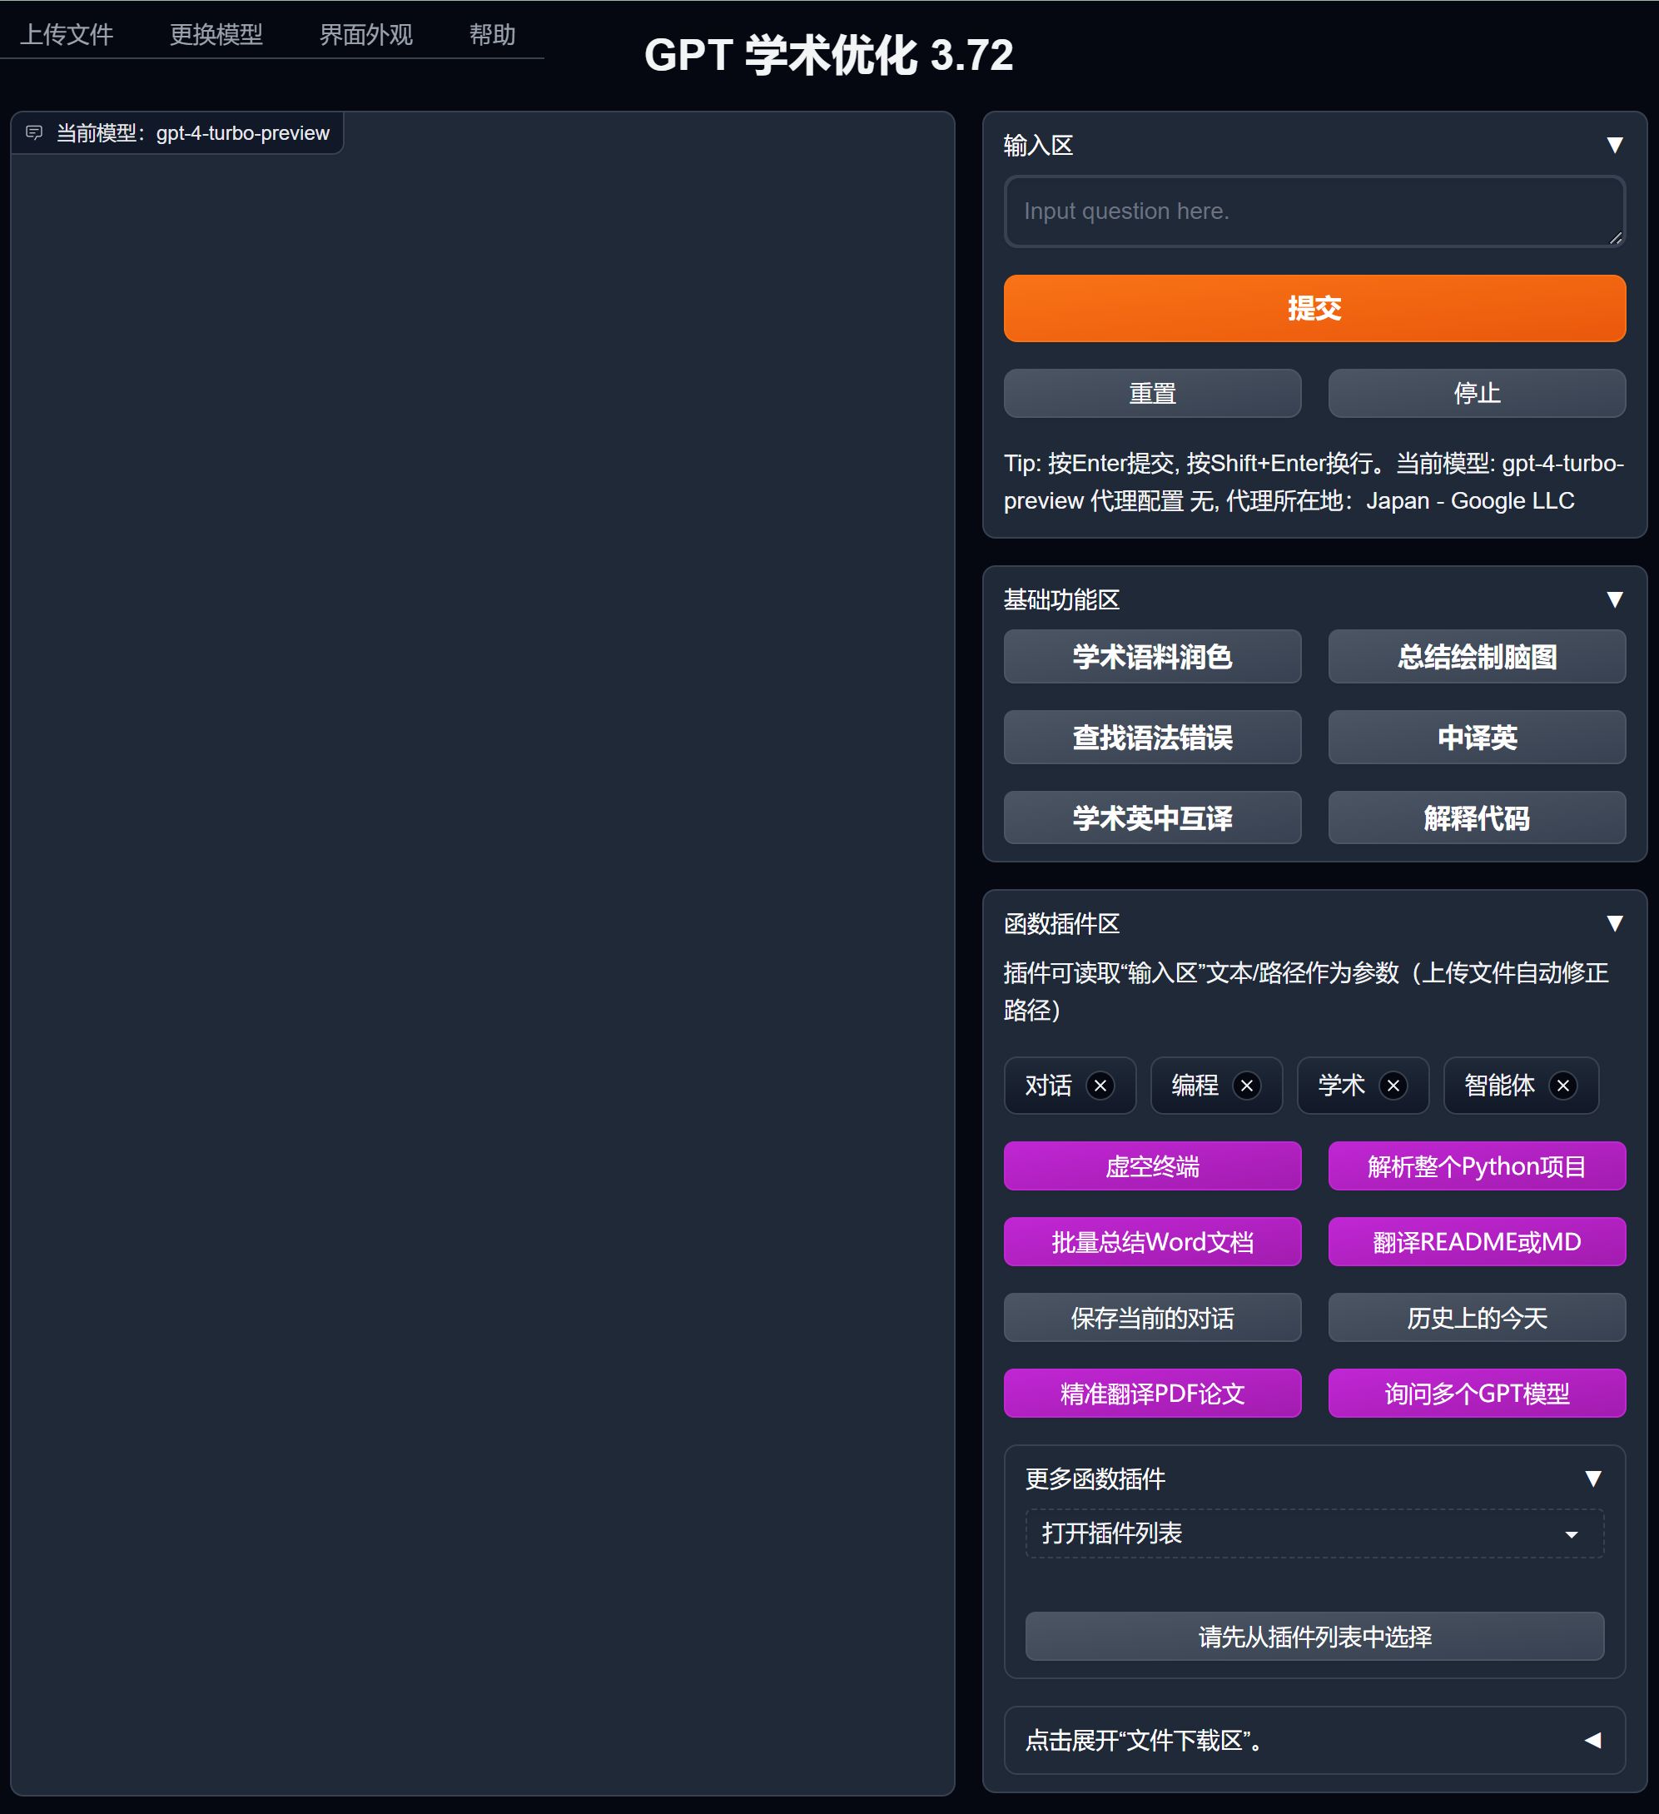The height and width of the screenshot is (1814, 1659).
Task: Run the 虚空终端 plugin
Action: [x=1151, y=1166]
